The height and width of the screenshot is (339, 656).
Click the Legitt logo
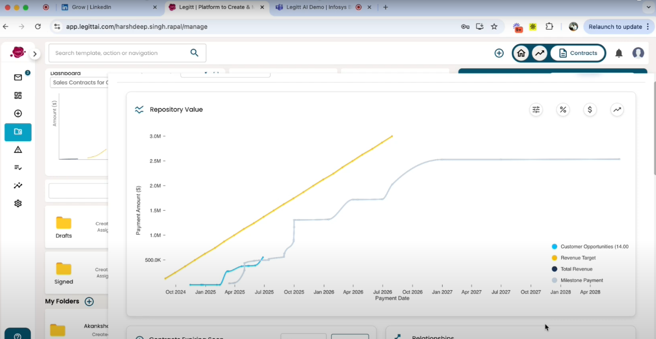pyautogui.click(x=18, y=52)
